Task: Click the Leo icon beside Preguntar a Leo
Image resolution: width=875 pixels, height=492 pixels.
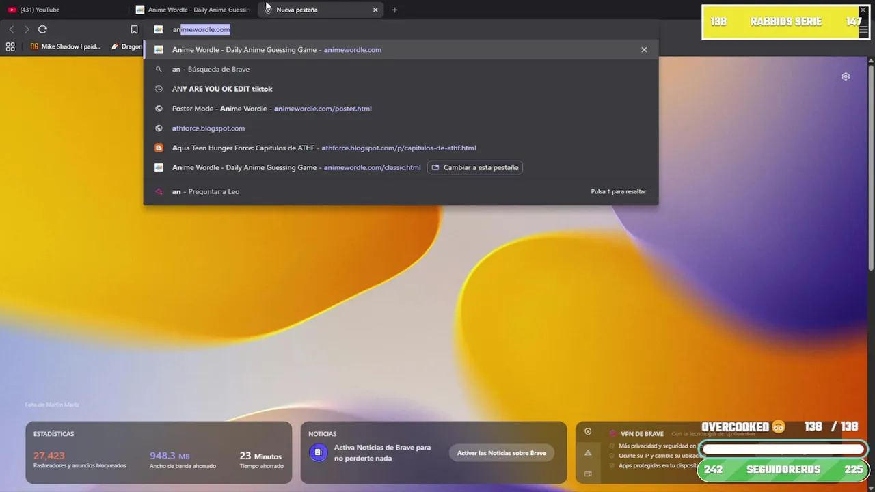Action: click(159, 191)
